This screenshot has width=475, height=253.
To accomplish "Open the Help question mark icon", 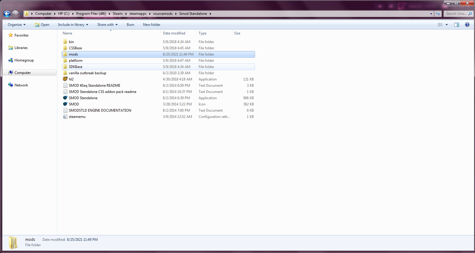I will click(x=467, y=25).
